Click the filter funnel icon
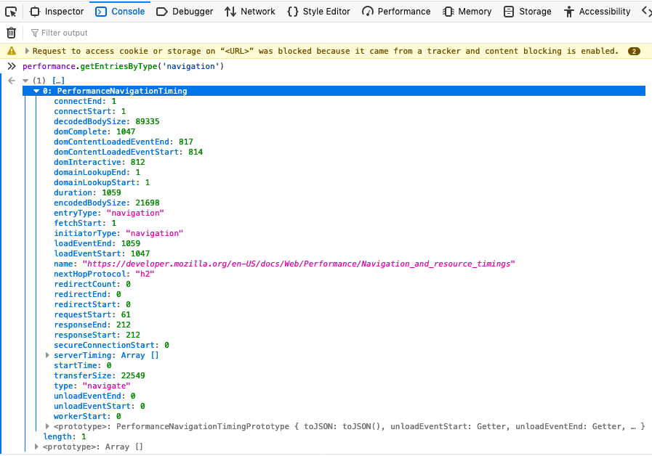 point(34,32)
